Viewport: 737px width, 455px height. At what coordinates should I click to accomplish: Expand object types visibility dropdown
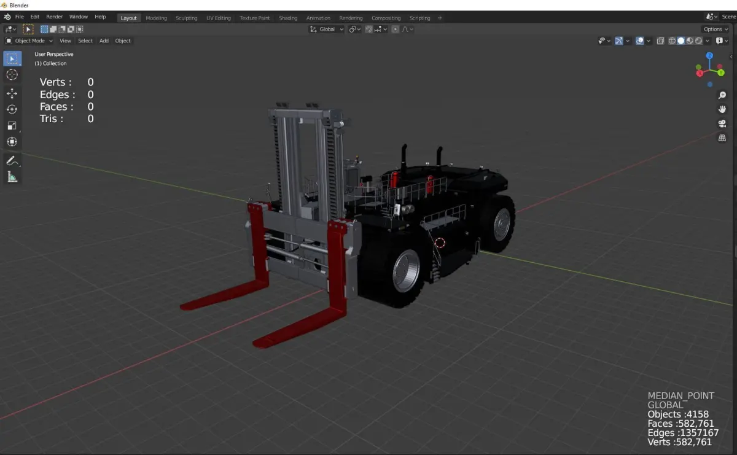tap(604, 41)
